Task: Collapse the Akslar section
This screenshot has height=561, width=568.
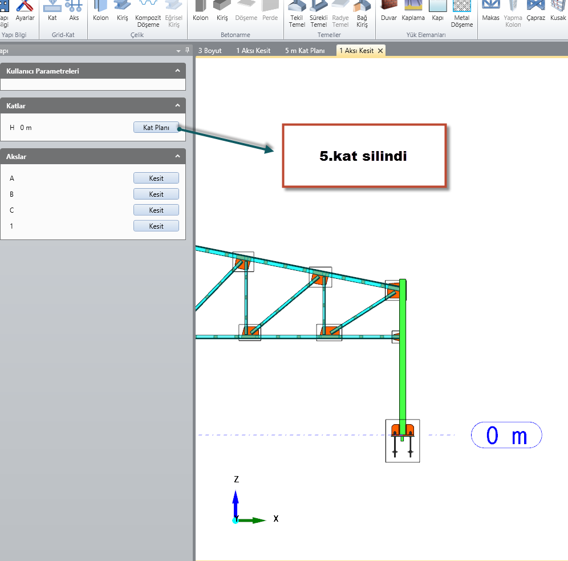Action: 177,156
